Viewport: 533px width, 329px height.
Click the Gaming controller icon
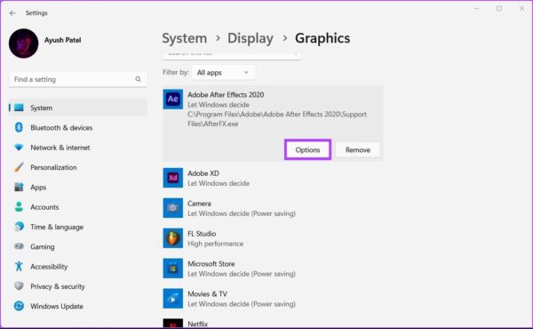click(x=19, y=246)
